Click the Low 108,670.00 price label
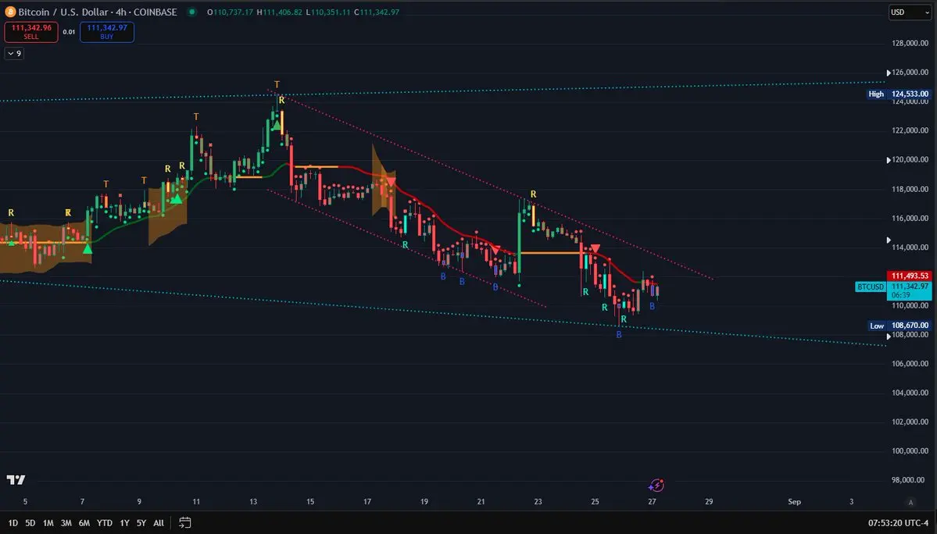 coord(899,326)
